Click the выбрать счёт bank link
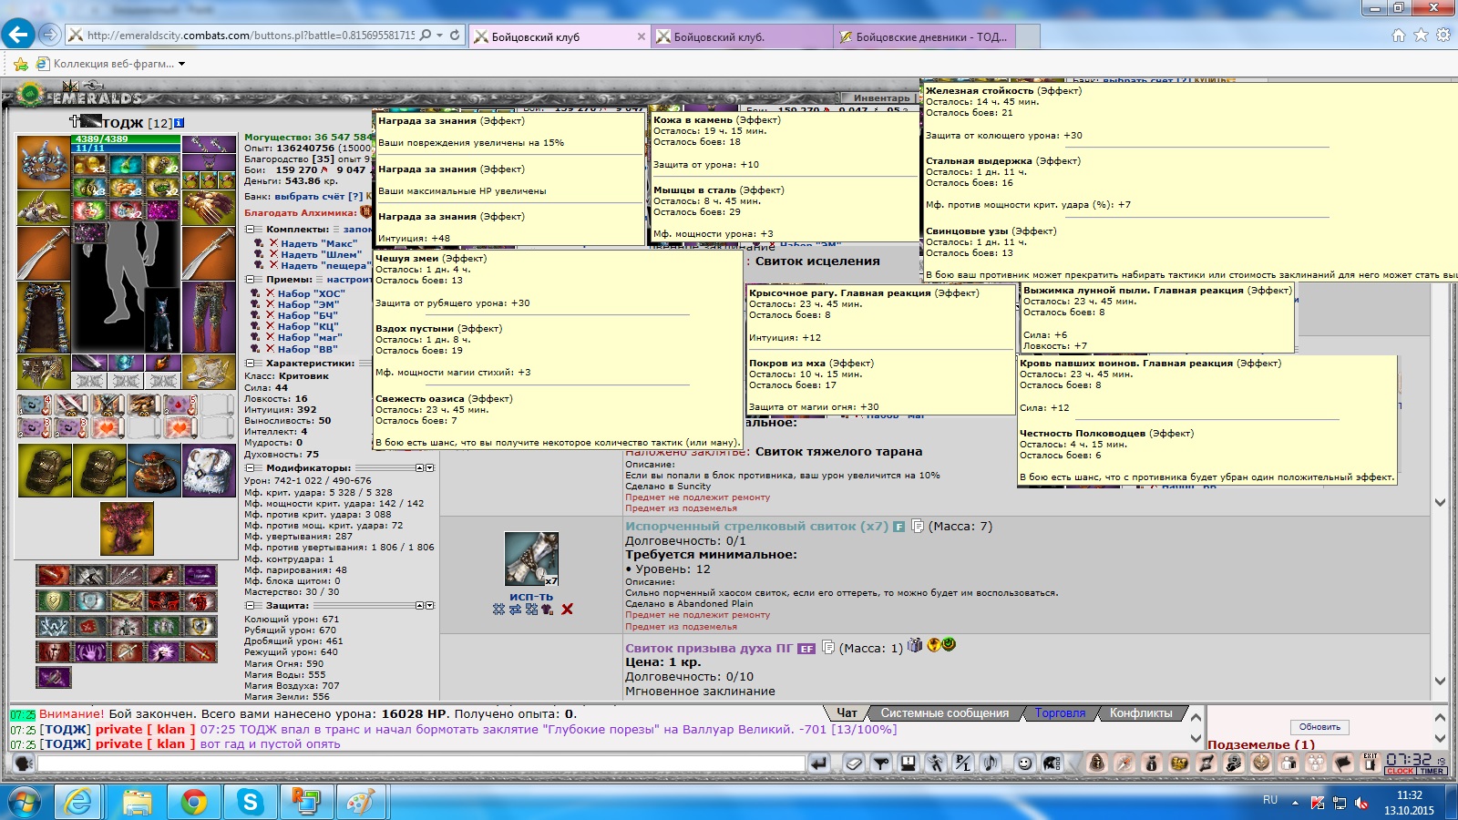Viewport: 1458px width, 820px height. (312, 196)
